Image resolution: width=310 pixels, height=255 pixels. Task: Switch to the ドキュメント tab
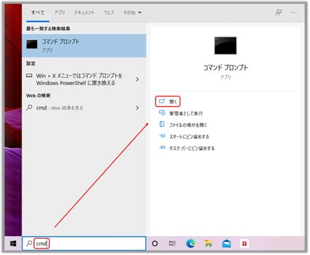click(x=84, y=12)
